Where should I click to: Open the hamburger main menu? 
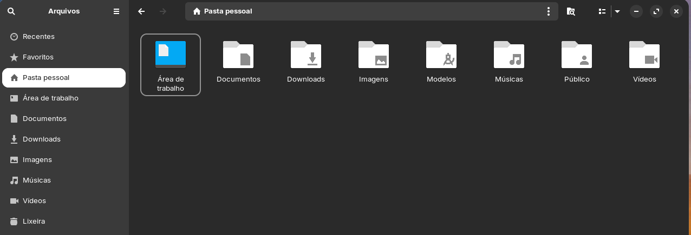[x=116, y=11]
